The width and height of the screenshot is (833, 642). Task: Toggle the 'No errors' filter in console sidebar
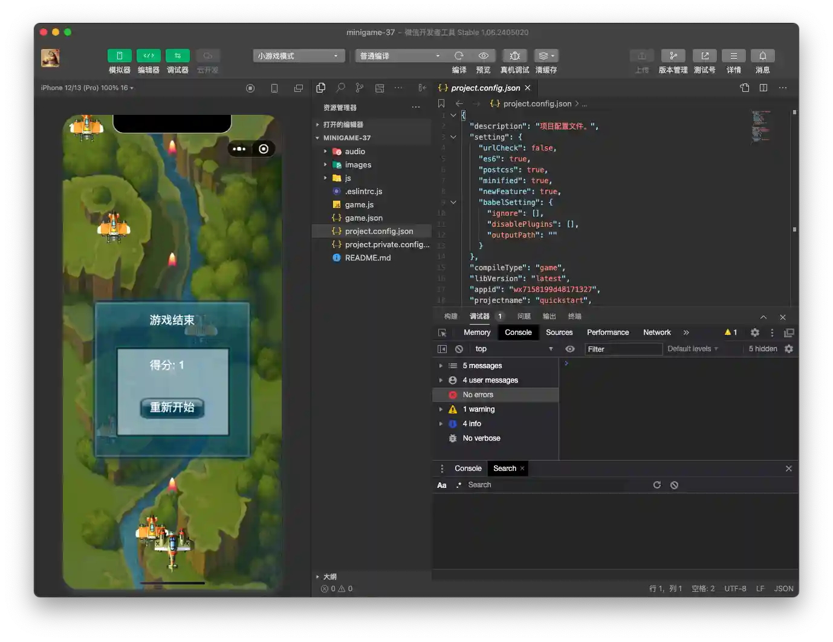tap(478, 394)
